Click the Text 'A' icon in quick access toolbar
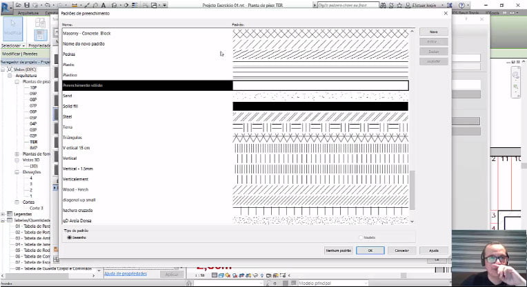Image resolution: width=527 pixels, height=287 pixels. 103,5
